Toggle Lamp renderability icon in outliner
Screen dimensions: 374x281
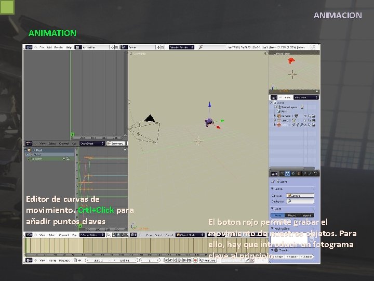314,120
